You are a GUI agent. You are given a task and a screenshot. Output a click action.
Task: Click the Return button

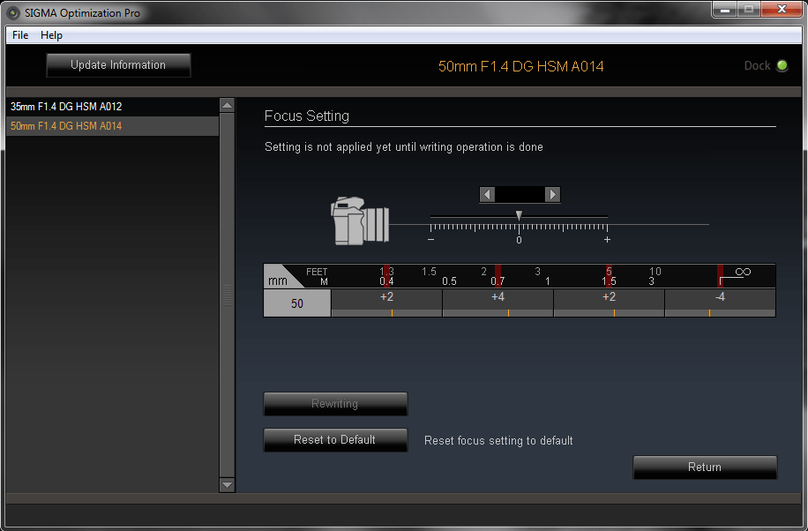704,467
